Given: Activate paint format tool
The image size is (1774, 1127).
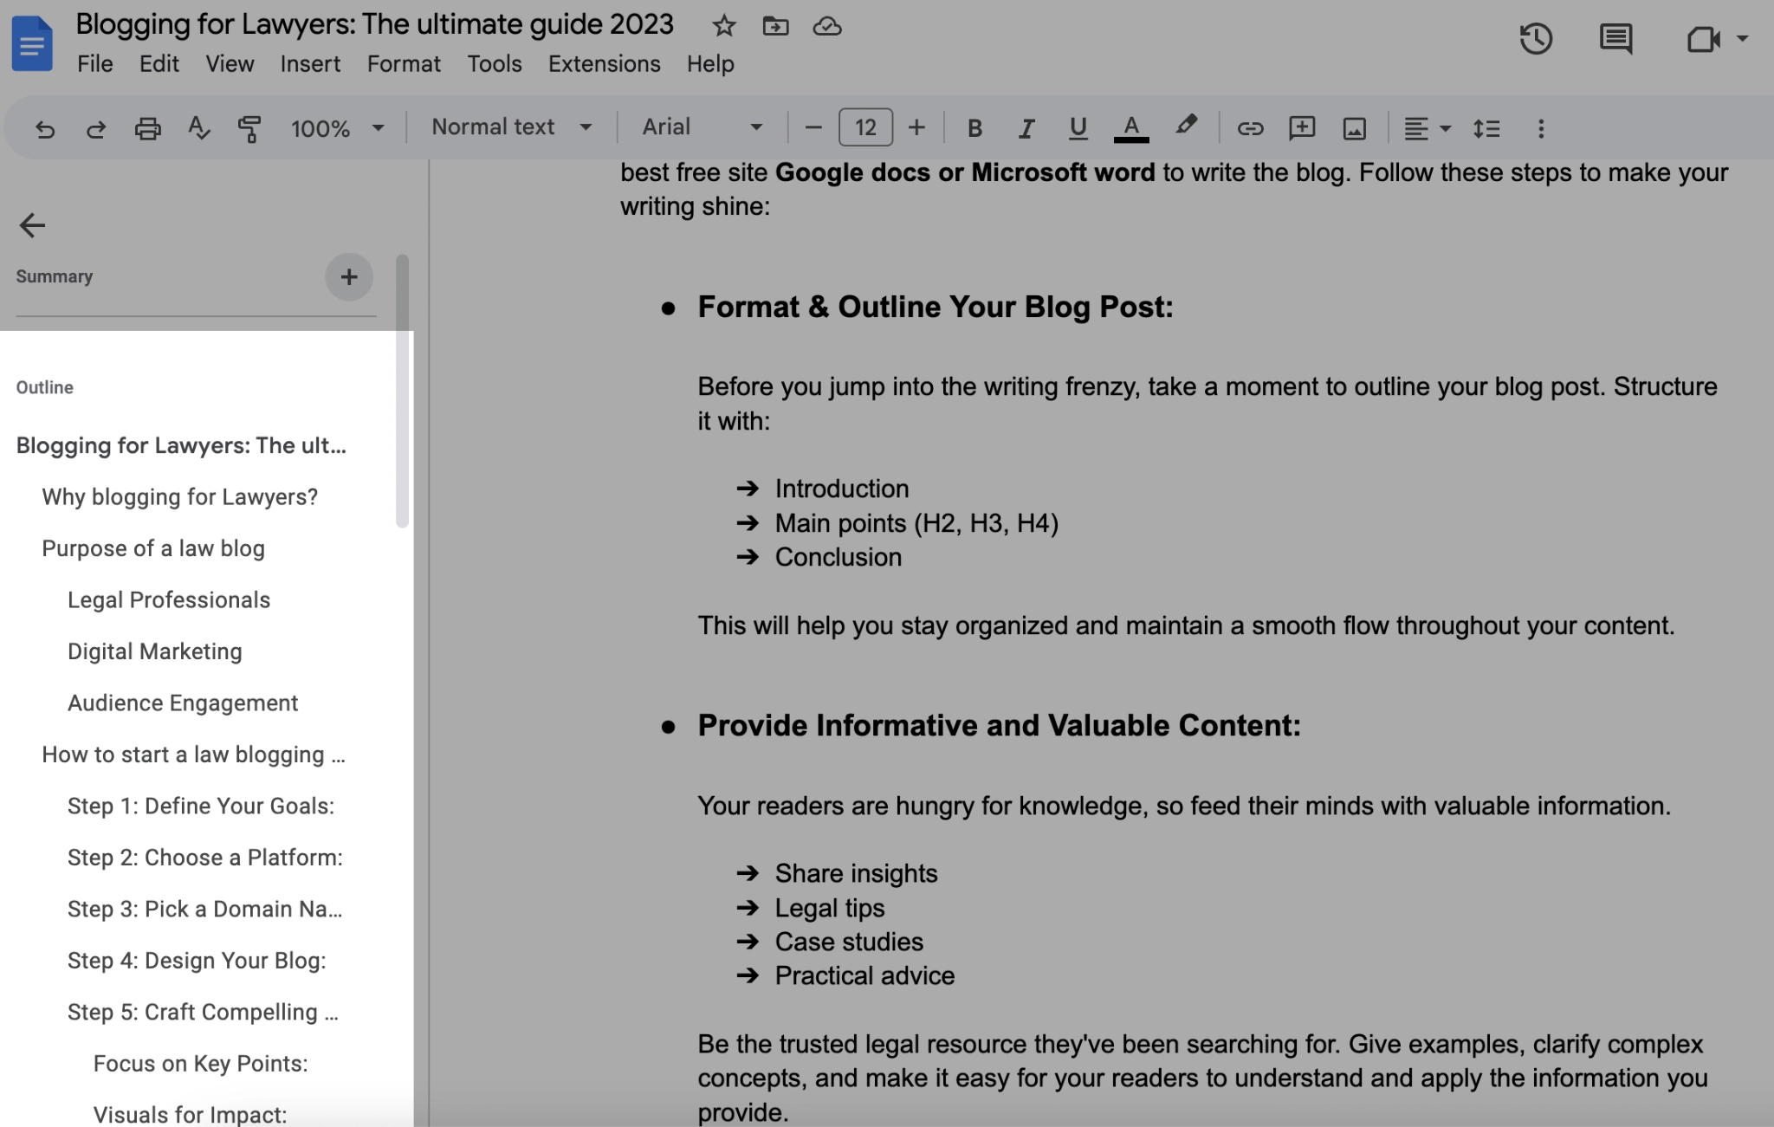Looking at the screenshot, I should point(249,129).
